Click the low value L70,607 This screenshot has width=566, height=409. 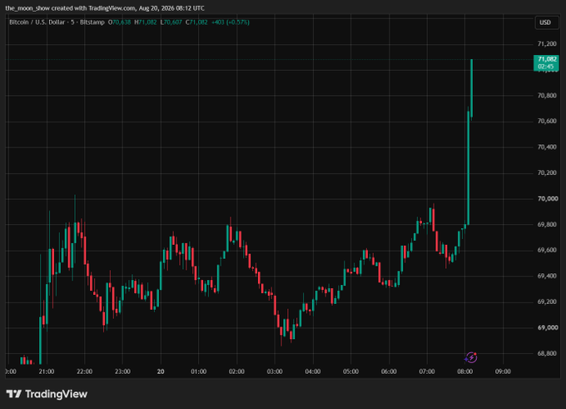(x=171, y=22)
